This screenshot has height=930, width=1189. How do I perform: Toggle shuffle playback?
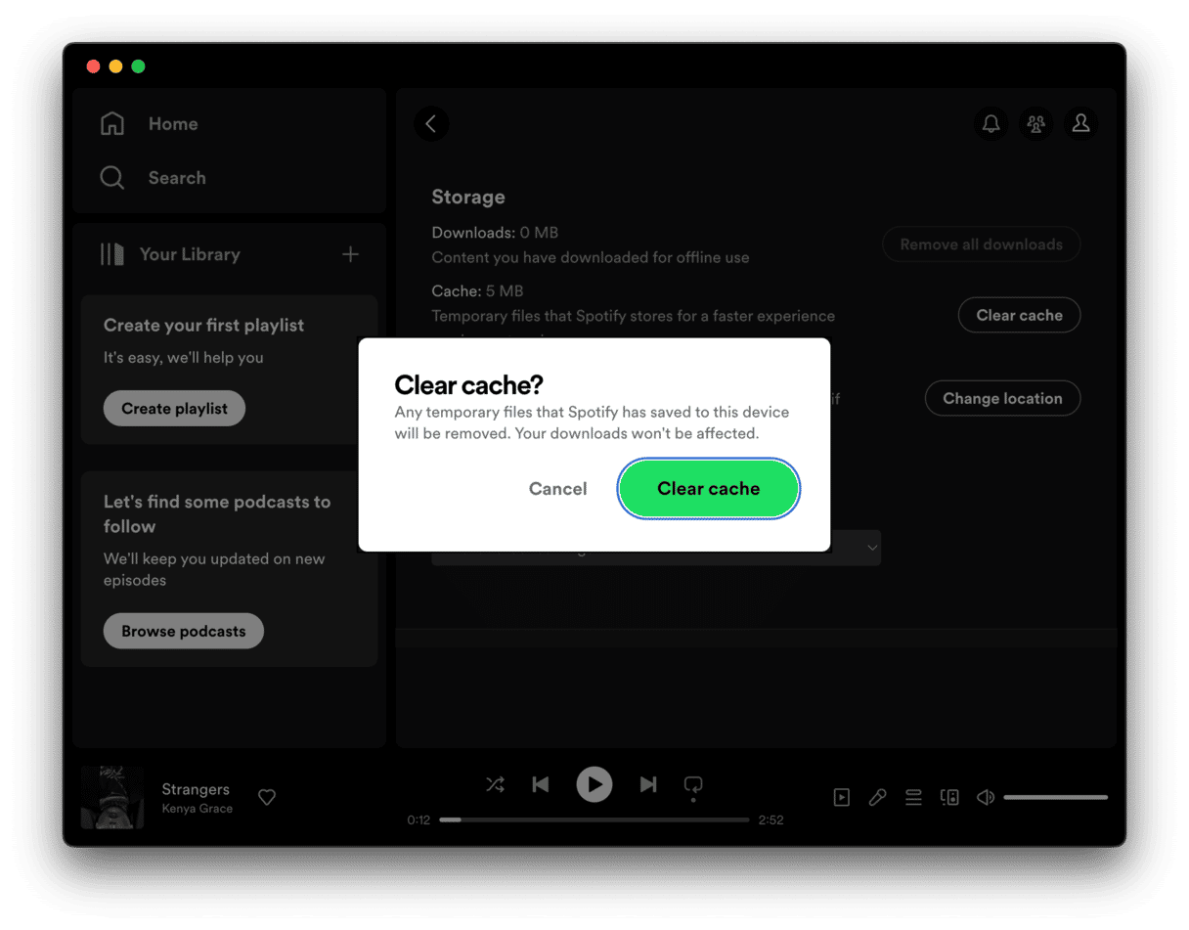[496, 784]
